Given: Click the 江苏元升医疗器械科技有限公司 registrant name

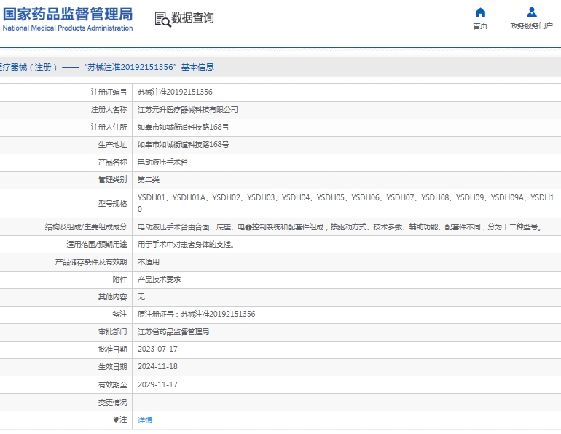Looking at the screenshot, I should pyautogui.click(x=187, y=110).
